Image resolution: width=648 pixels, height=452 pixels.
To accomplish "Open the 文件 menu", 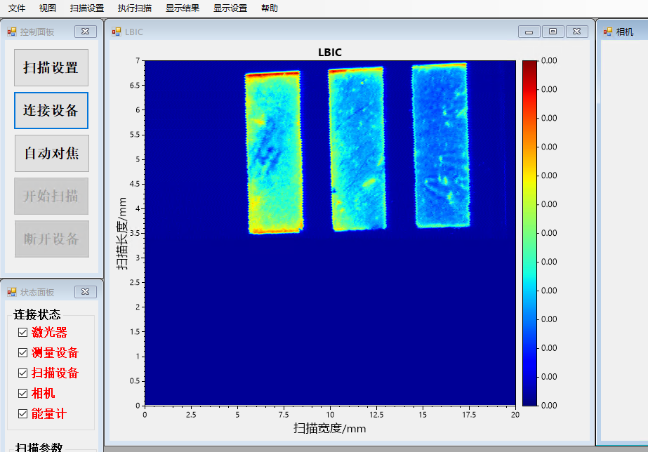I will point(17,8).
